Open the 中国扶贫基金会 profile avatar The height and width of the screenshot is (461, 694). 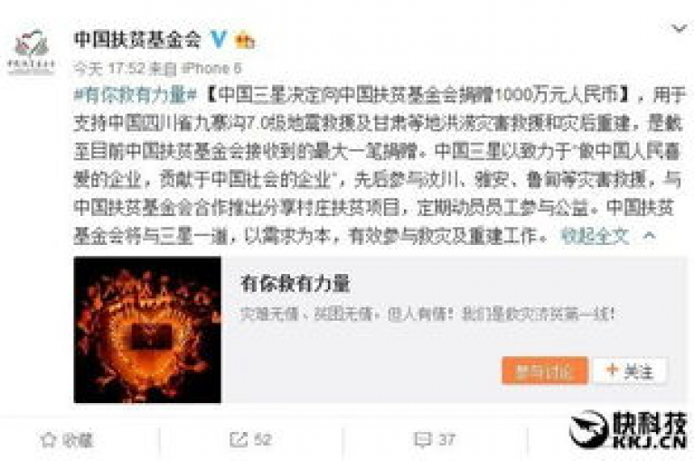point(31,52)
